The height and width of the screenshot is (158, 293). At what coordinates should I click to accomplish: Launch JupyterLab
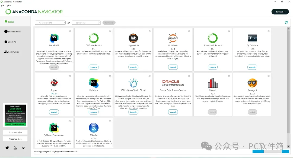(x=133, y=67)
